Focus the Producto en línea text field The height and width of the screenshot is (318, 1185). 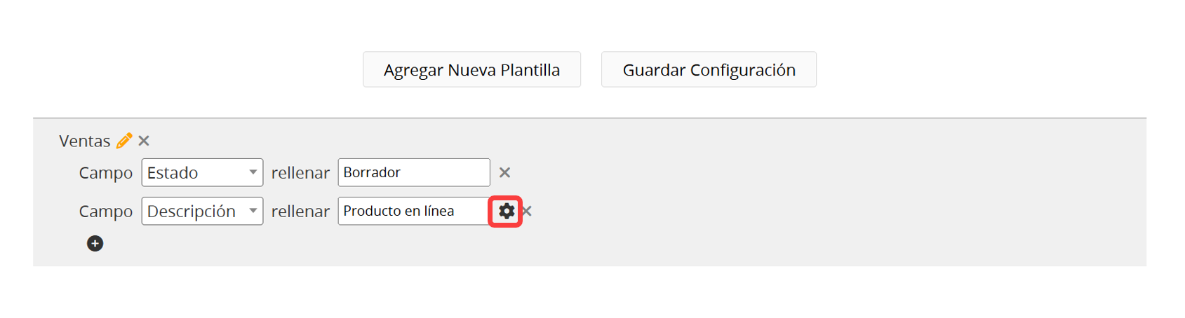414,211
